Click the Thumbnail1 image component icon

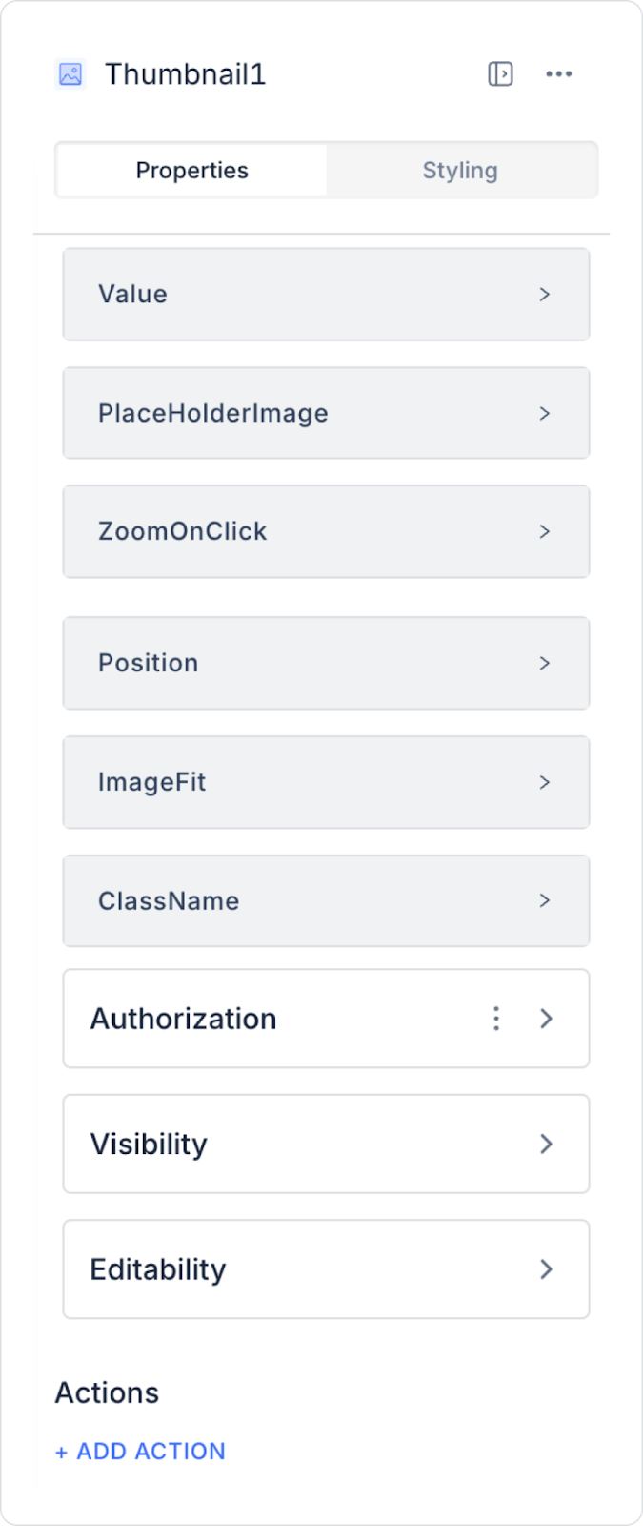70,74
